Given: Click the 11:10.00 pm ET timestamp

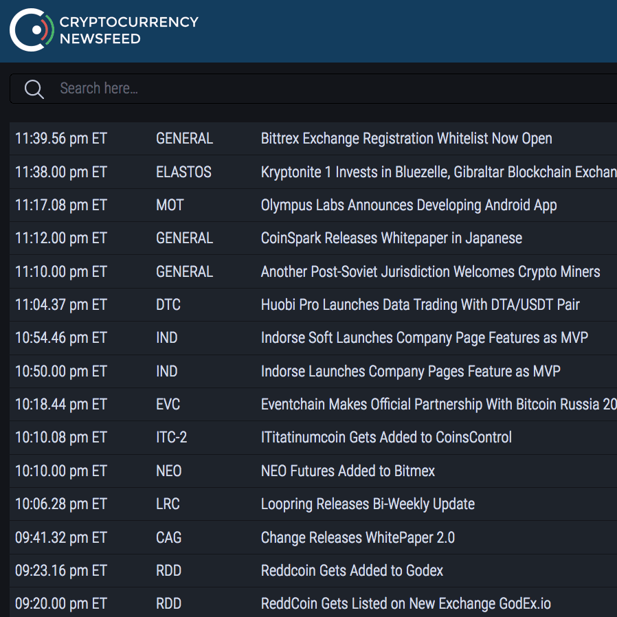Looking at the screenshot, I should pos(61,271).
